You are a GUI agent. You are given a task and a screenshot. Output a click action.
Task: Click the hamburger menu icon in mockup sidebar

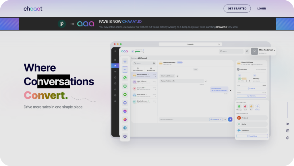click(115, 51)
